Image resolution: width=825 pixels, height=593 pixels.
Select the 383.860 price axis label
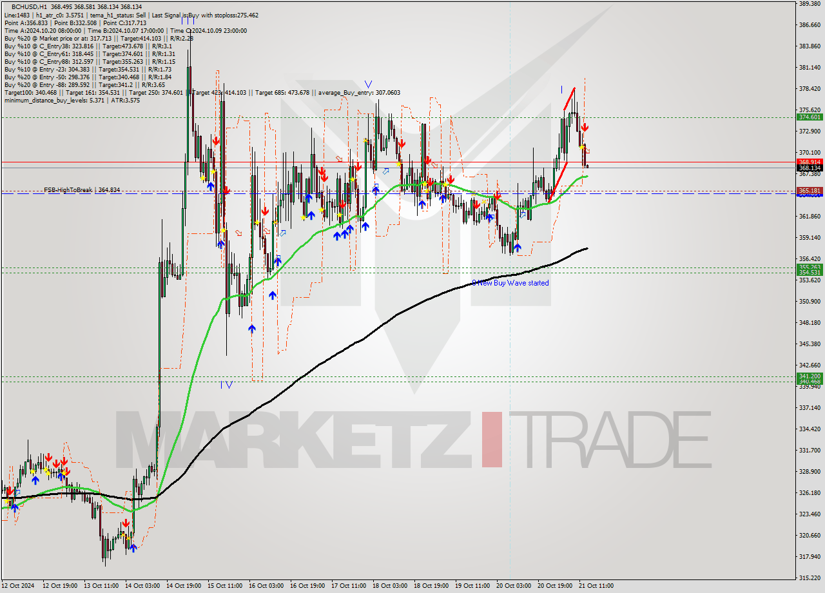pyautogui.click(x=810, y=46)
